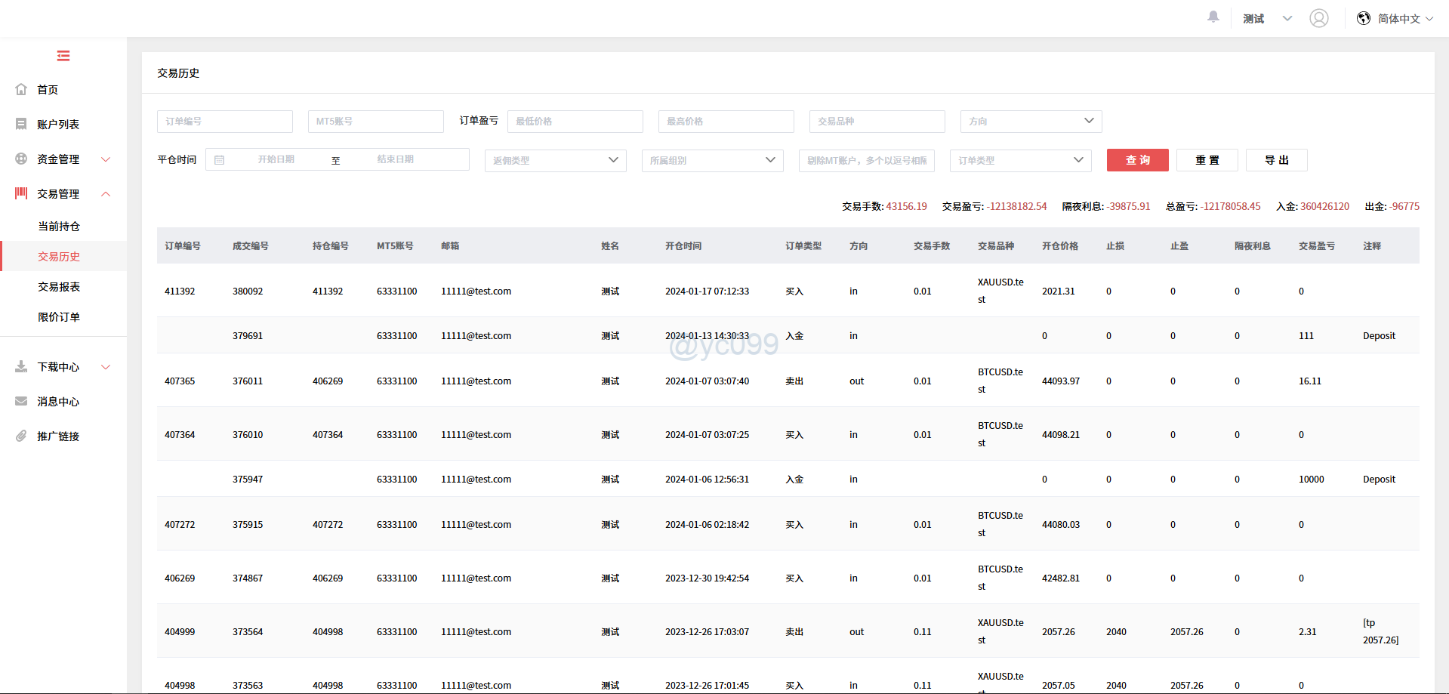Open the notification bell icon
This screenshot has width=1449, height=694.
pos(1213,17)
